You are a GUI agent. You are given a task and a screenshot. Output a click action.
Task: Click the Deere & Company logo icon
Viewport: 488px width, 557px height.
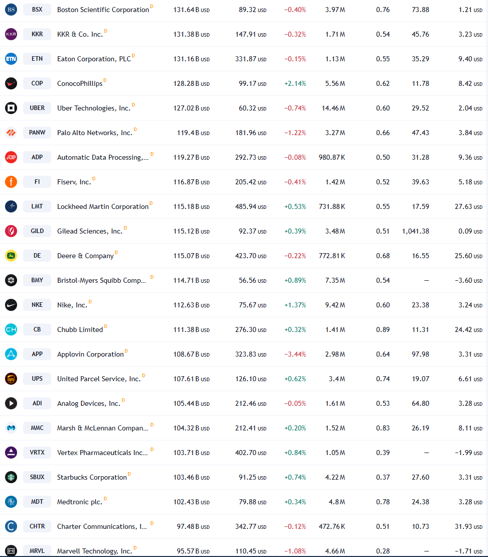point(11,256)
